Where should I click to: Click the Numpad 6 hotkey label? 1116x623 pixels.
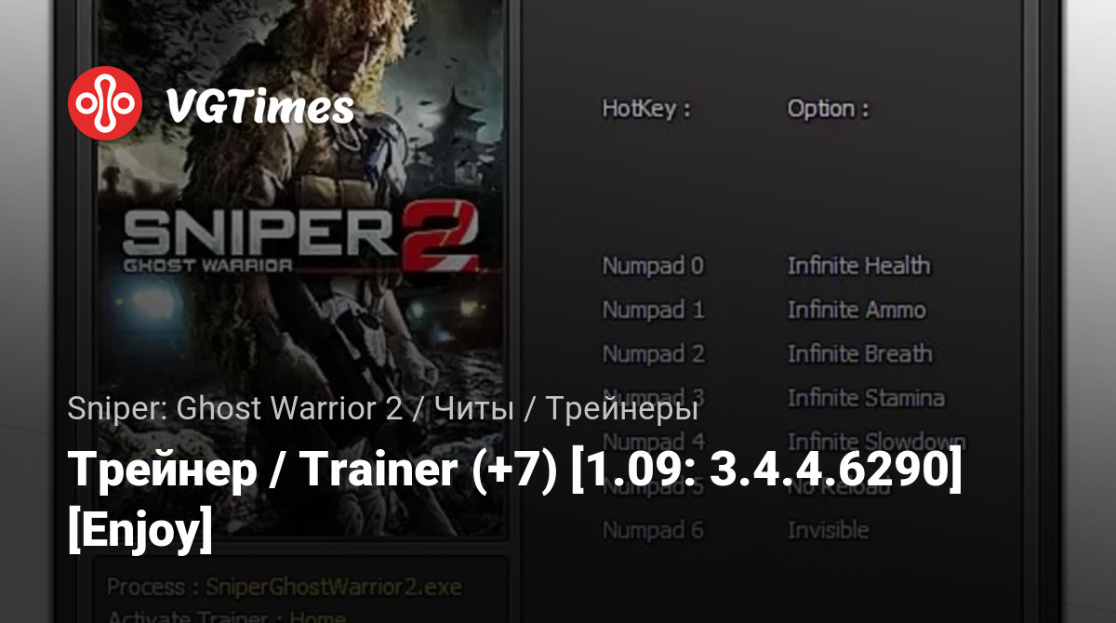pyautogui.click(x=653, y=530)
